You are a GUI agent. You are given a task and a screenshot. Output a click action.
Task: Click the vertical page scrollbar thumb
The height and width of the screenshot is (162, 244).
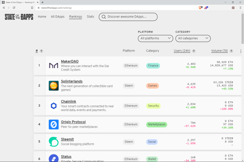pyautogui.click(x=242, y=29)
